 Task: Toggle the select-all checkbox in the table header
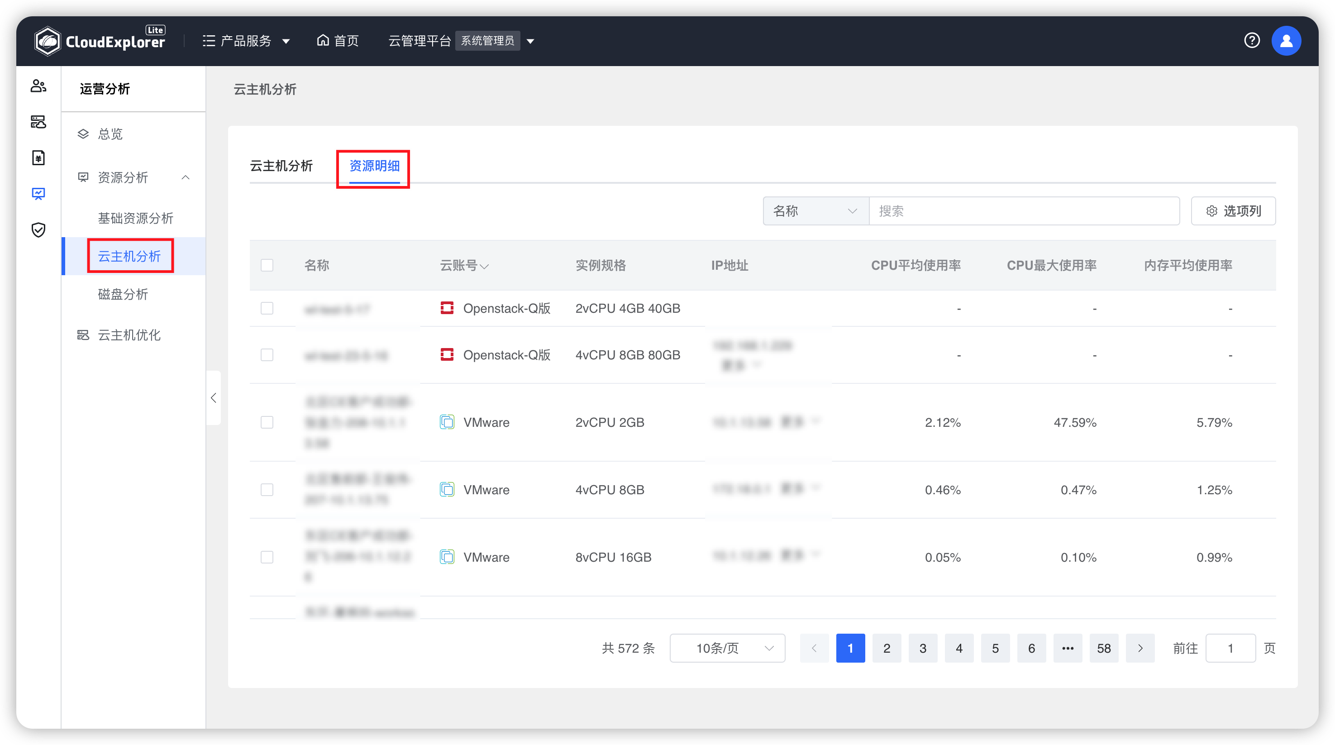[x=267, y=265]
